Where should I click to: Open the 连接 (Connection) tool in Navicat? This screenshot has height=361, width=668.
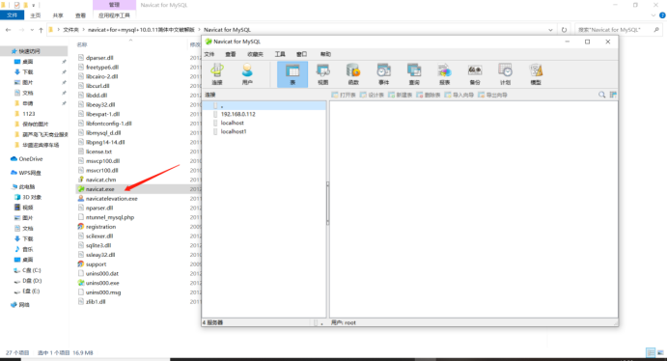pyautogui.click(x=217, y=74)
